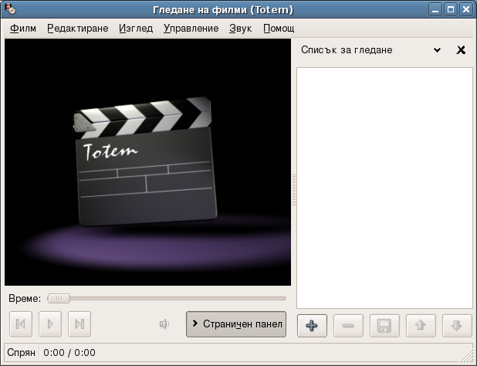
Task: Click the volume speaker icon
Action: [164, 324]
